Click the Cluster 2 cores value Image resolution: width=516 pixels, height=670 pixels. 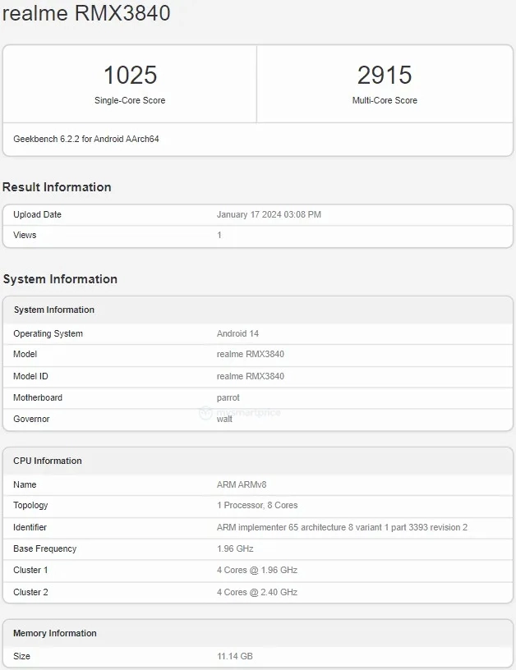257,592
